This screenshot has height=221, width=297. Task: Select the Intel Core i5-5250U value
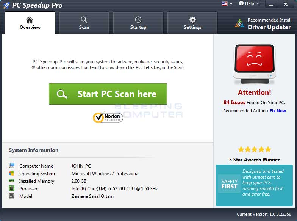pyautogui.click(x=114, y=189)
